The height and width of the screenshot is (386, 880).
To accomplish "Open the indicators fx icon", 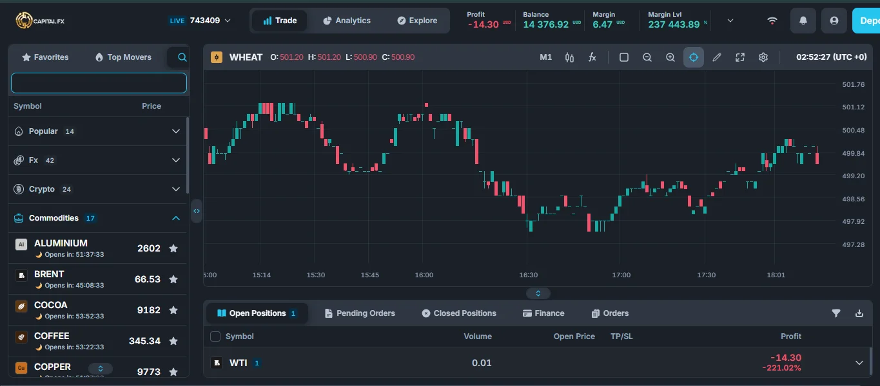I will (592, 57).
